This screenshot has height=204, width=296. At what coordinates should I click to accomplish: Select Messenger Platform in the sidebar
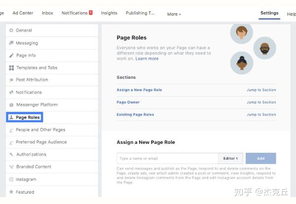click(x=52, y=104)
